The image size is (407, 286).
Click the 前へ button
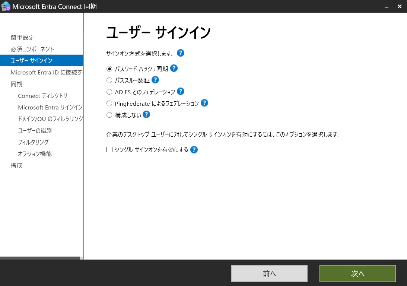coord(269,273)
